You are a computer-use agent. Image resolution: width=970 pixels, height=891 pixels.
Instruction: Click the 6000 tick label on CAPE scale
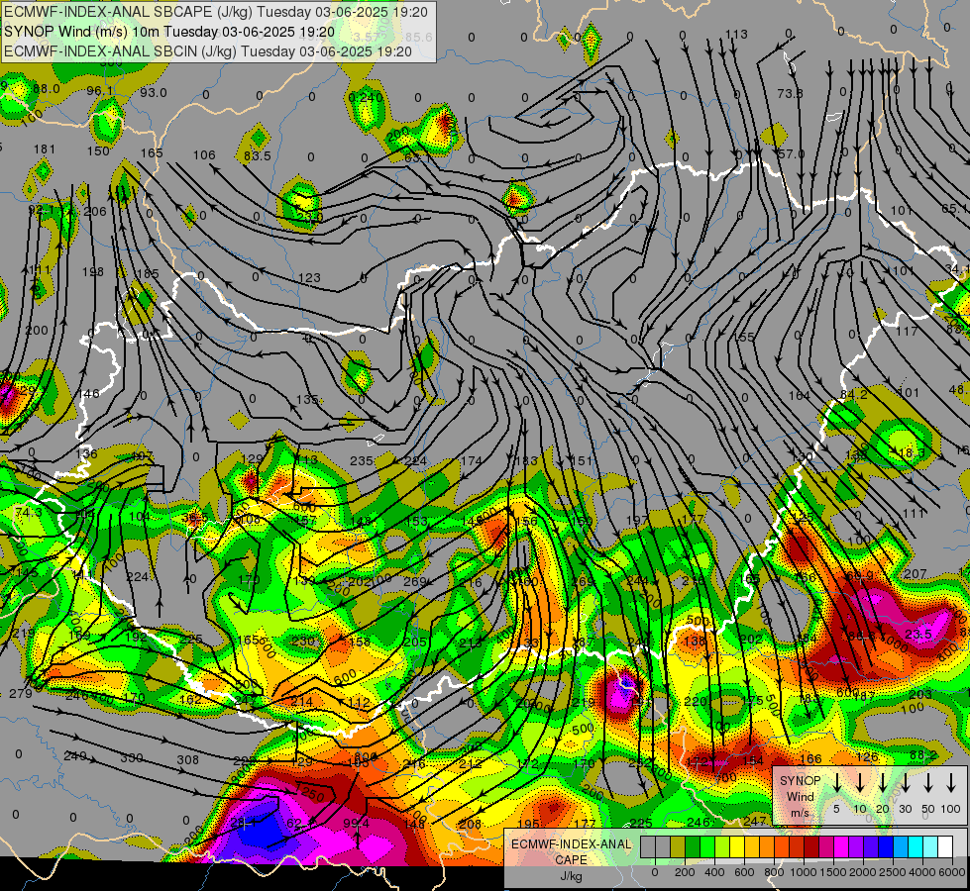[x=951, y=872]
